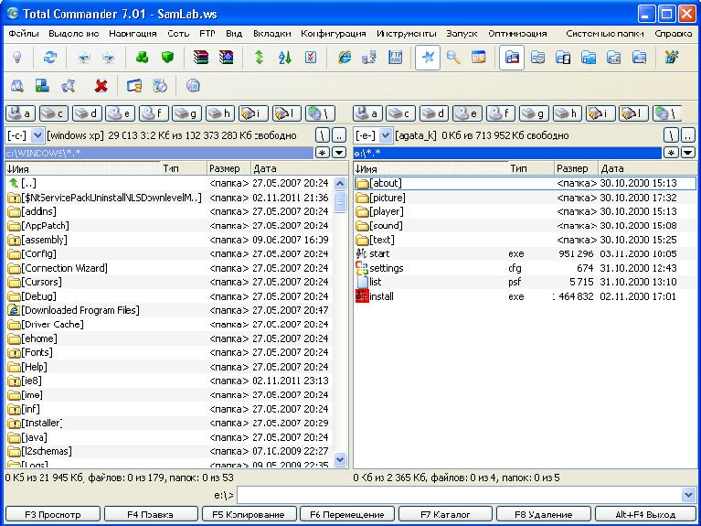
Task: Switch right panel to drive h
Action: point(568,113)
